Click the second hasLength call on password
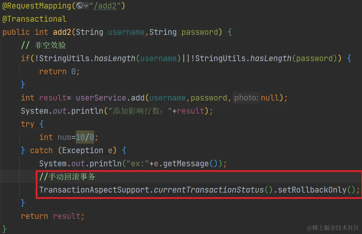Image resolution: width=362 pixels, height=234 pixels. click(x=271, y=58)
